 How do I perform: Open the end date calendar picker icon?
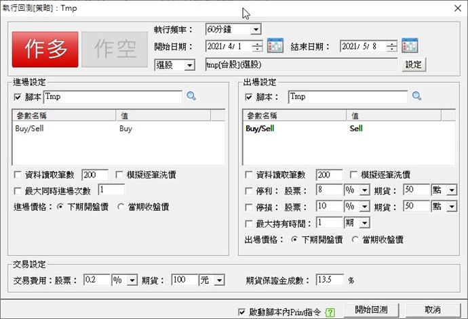[x=410, y=47]
